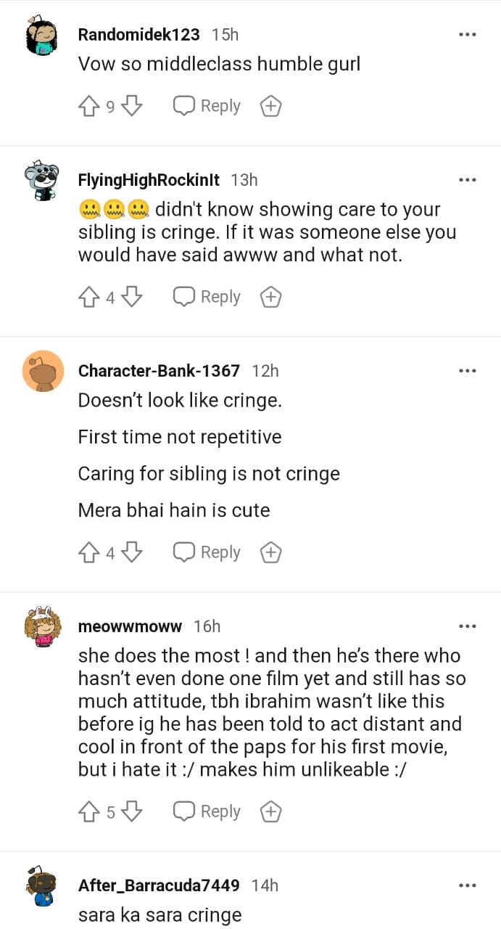501x929 pixels.
Task: Give award to Randomidek123's comment
Action: (x=270, y=107)
